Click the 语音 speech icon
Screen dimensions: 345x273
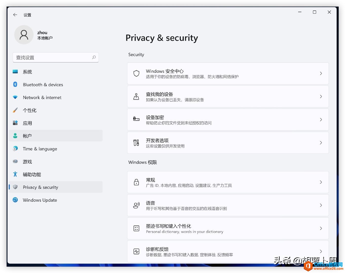[x=136, y=205]
